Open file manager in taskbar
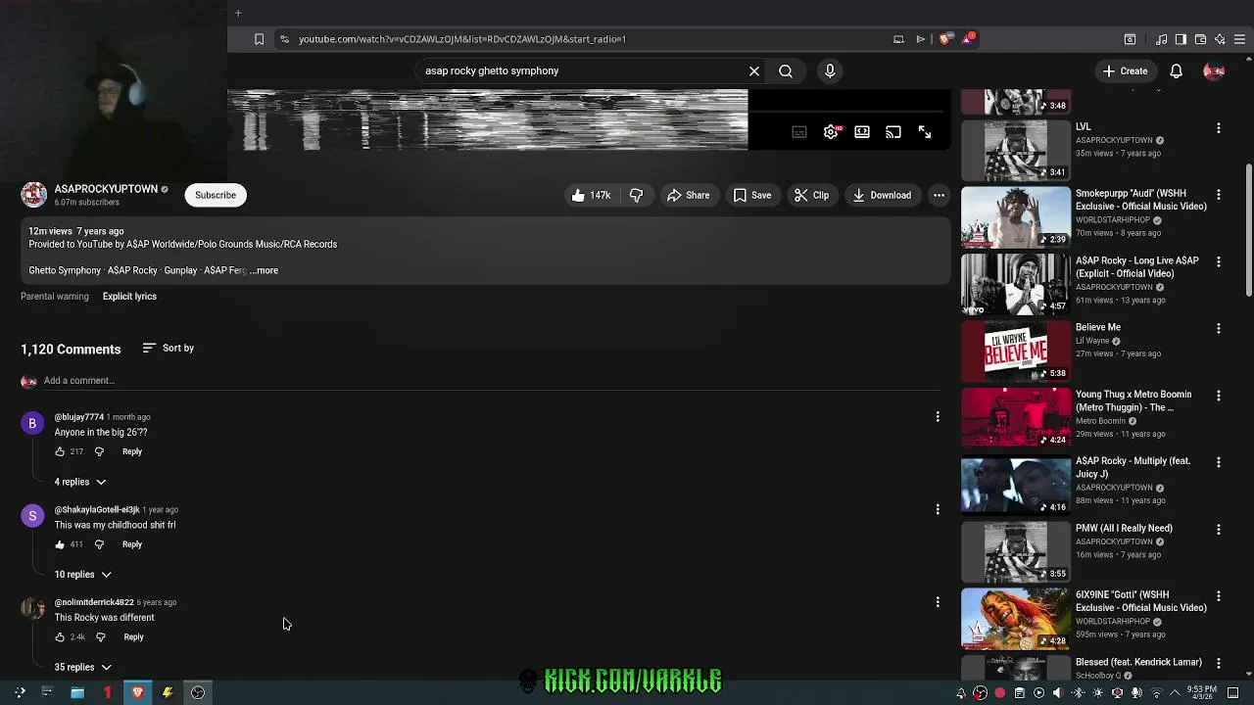The image size is (1254, 705). pyautogui.click(x=76, y=693)
